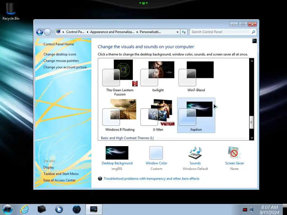Select the Windows 8 Floating theme
The image size is (287, 215).
[x=120, y=115]
